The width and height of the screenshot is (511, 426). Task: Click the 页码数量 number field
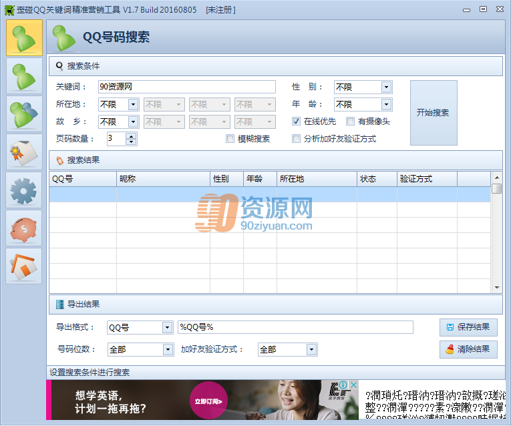click(x=117, y=138)
